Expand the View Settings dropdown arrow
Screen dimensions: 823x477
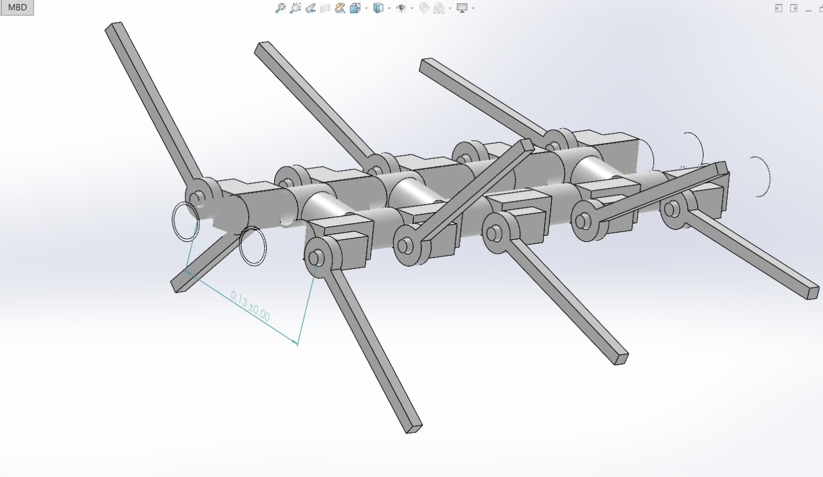tap(473, 9)
